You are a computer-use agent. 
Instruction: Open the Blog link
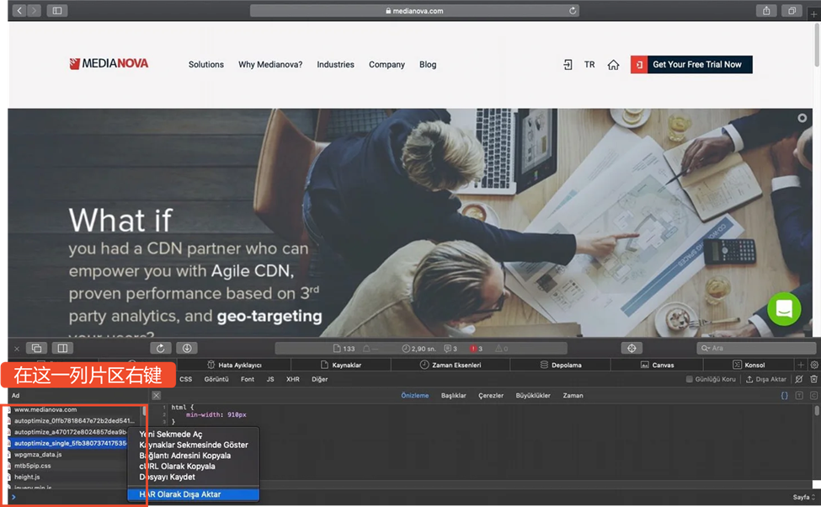coord(428,64)
